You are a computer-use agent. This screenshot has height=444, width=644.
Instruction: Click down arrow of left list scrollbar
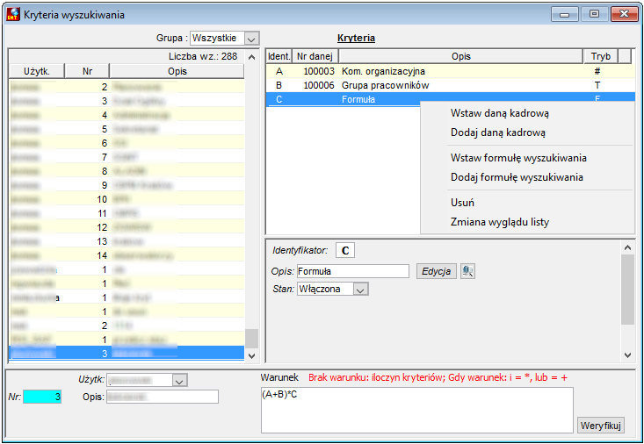pyautogui.click(x=252, y=355)
